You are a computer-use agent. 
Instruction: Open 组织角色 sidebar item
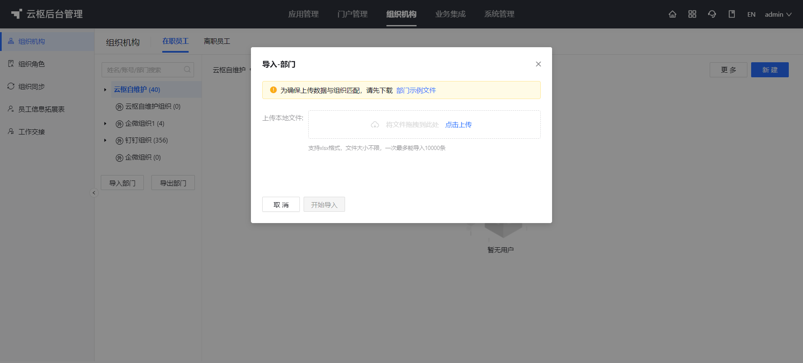pos(47,64)
